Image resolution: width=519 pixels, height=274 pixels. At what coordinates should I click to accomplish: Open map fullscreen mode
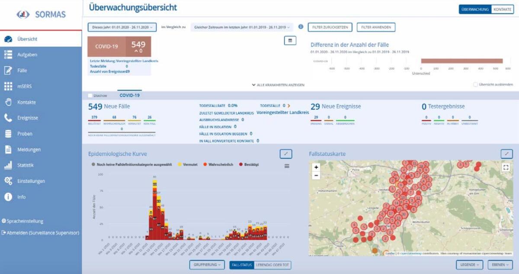(506, 168)
